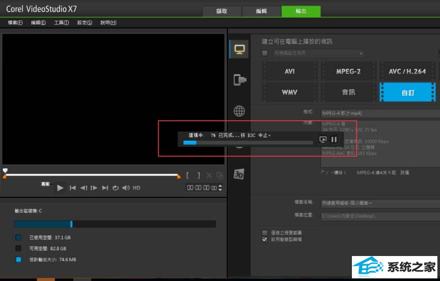440x281 pixels.
Task: Step forward one frame
Action: point(94,188)
